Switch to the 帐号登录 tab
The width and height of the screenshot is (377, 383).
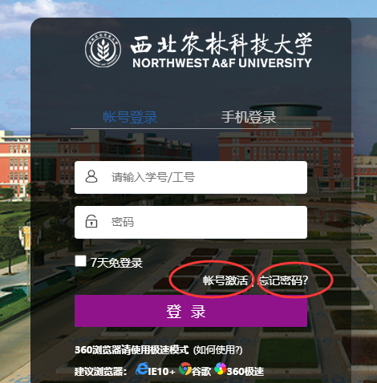click(130, 117)
